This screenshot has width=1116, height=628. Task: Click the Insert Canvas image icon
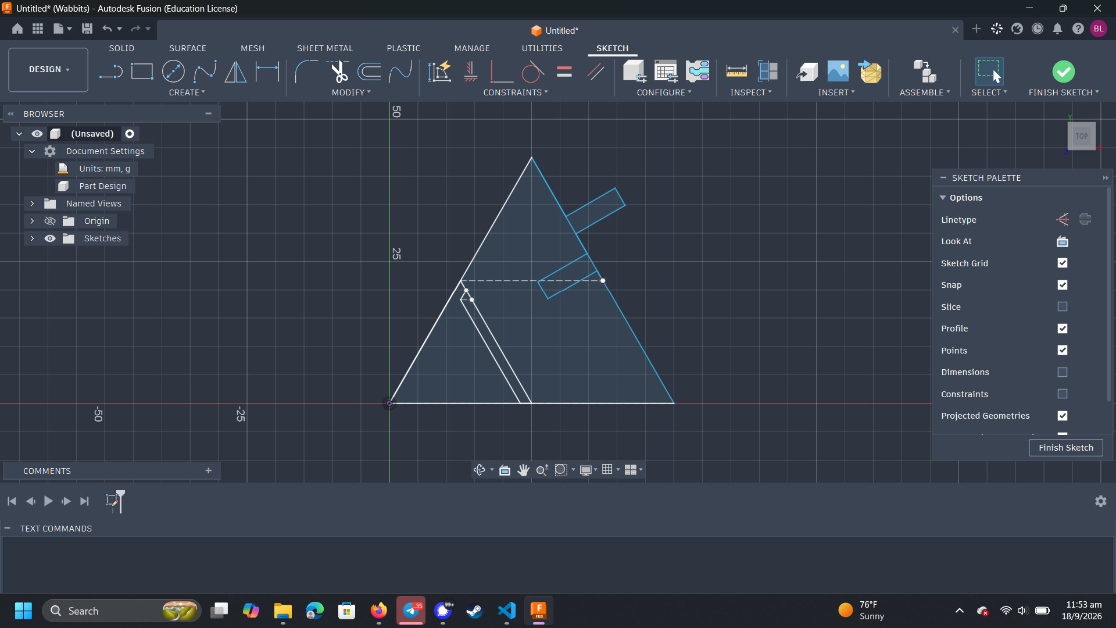click(x=838, y=72)
